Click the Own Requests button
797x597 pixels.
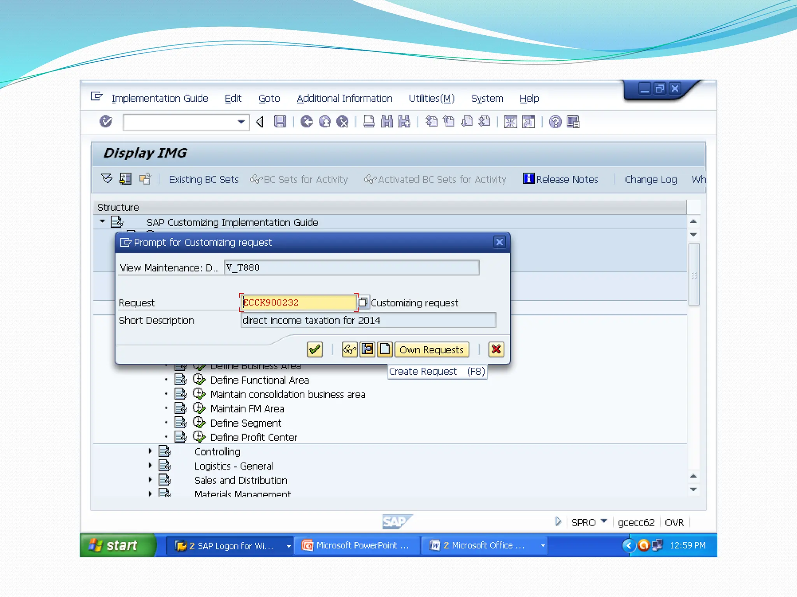click(432, 349)
